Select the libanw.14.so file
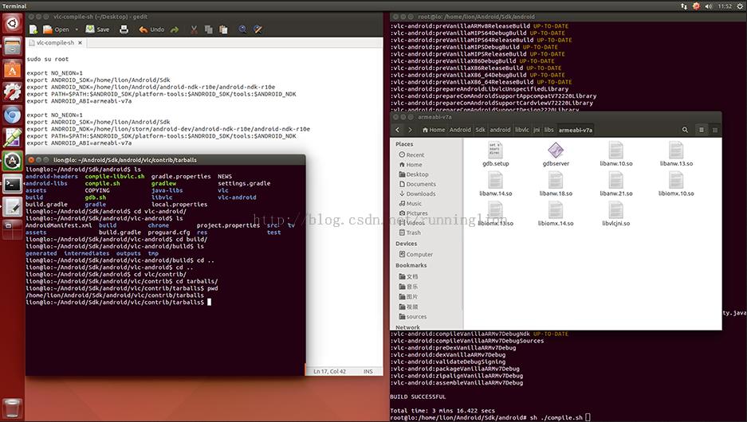This screenshot has height=422, width=747. click(495, 184)
